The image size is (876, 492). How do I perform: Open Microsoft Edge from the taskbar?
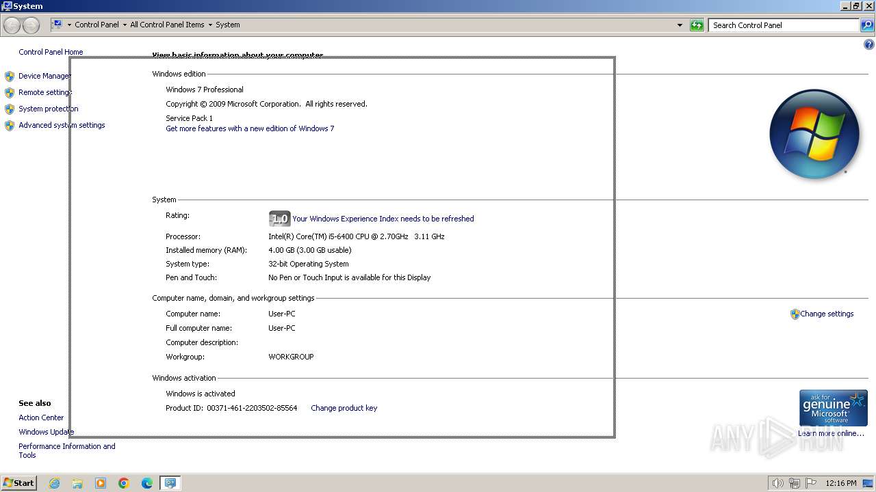147,483
